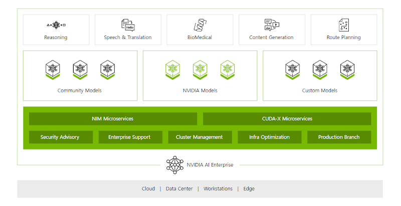Image resolution: width=401 pixels, height=206 pixels.
Task: Click the Data Center deployment label
Action: pyautogui.click(x=179, y=188)
